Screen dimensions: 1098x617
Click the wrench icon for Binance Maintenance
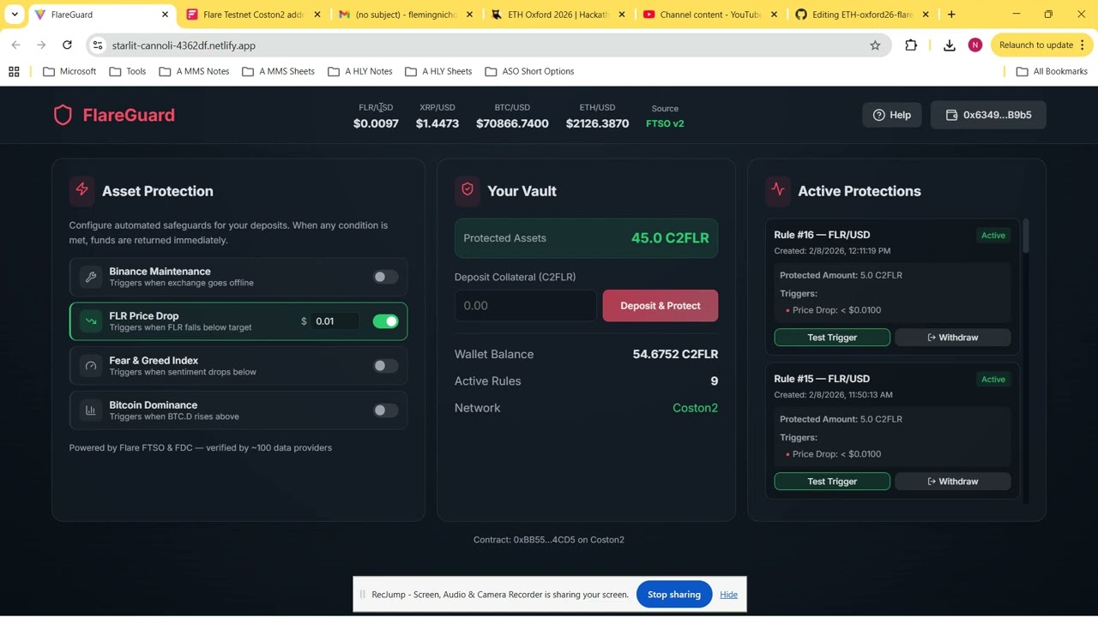click(x=90, y=277)
